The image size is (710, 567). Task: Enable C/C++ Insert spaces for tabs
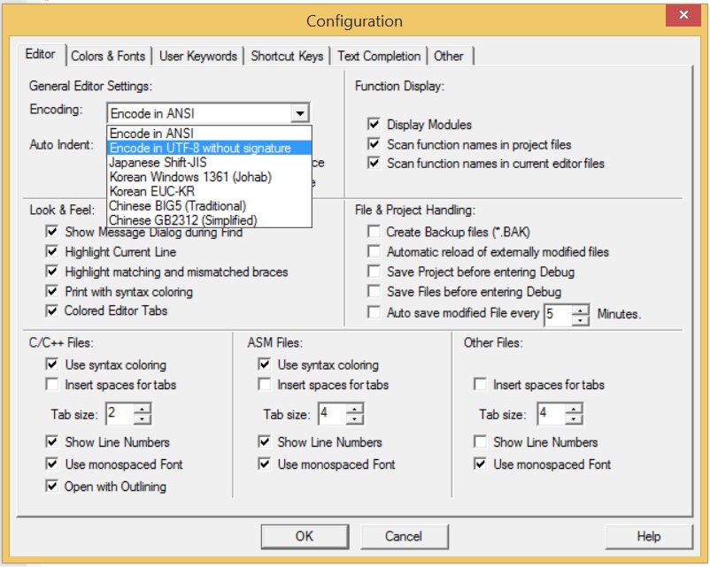52,385
